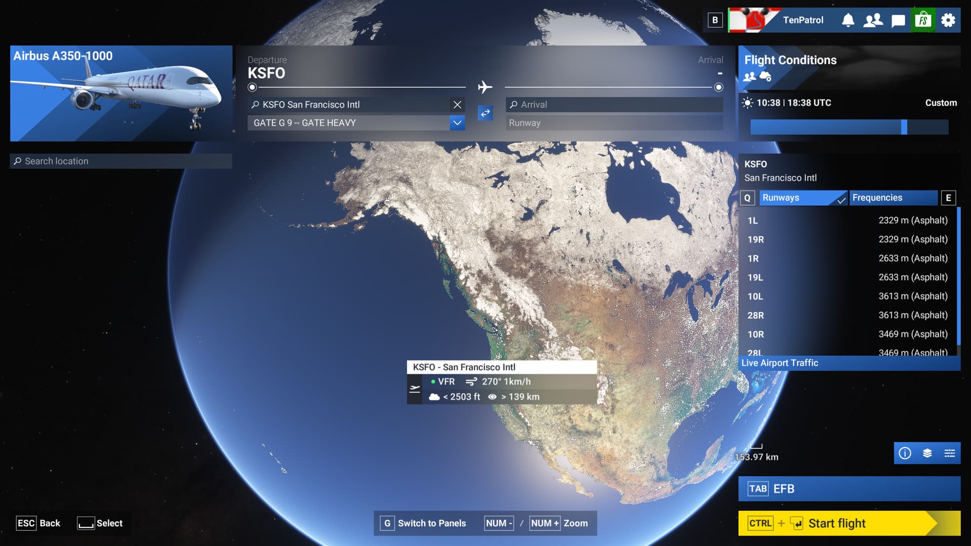Click the airplane icon between departure and arrival

point(485,87)
